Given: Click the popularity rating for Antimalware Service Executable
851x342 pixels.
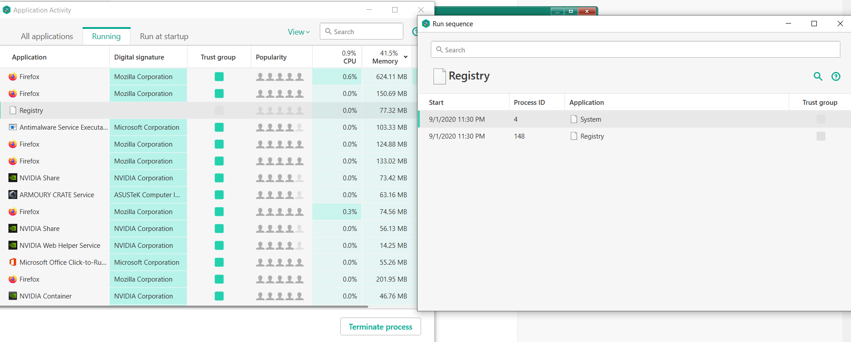Looking at the screenshot, I should 280,127.
